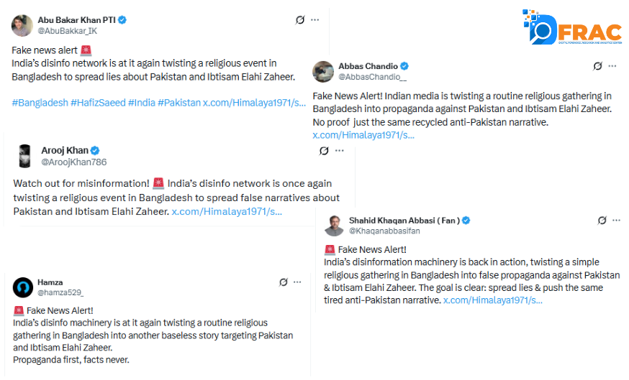
Task: Click Grok icon on Shahid Khaqan Abbasi tweet
Action: point(602,221)
